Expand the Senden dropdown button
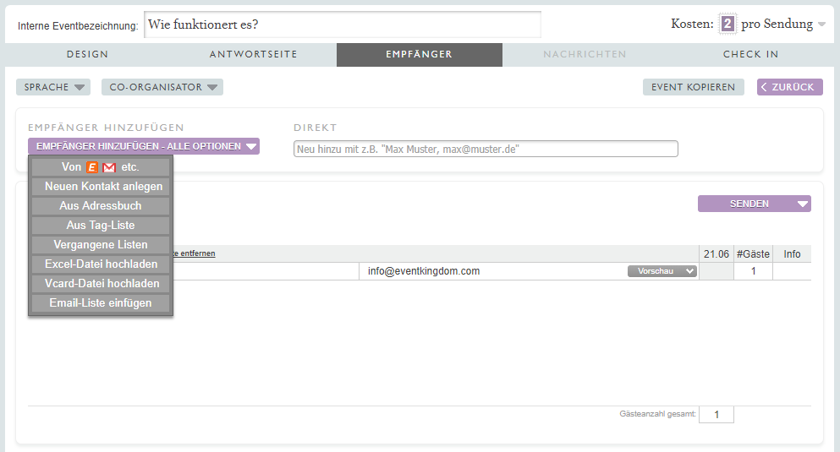The height and width of the screenshot is (452, 840). click(802, 204)
